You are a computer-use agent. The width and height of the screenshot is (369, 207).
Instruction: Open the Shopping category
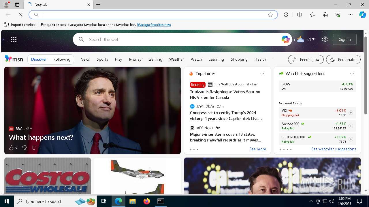tap(239, 59)
